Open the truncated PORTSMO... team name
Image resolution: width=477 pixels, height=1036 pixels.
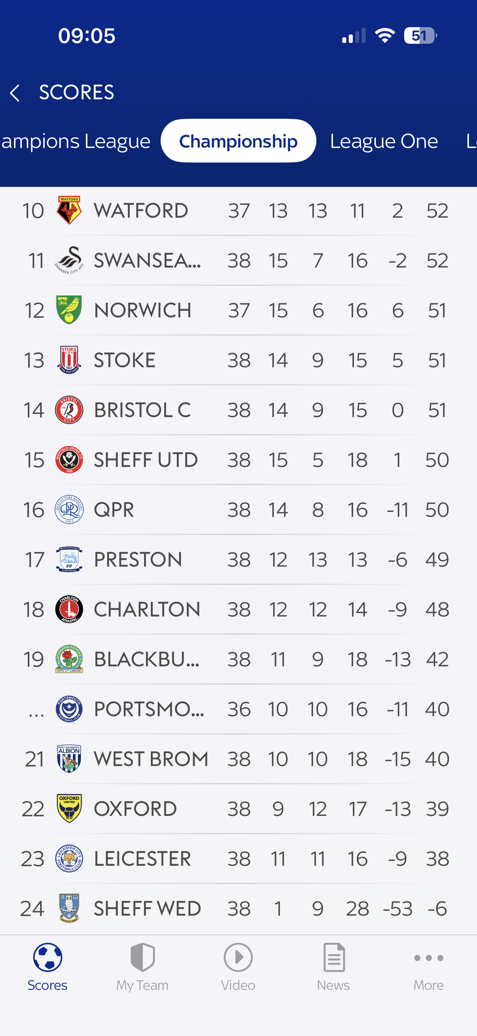pyautogui.click(x=149, y=709)
